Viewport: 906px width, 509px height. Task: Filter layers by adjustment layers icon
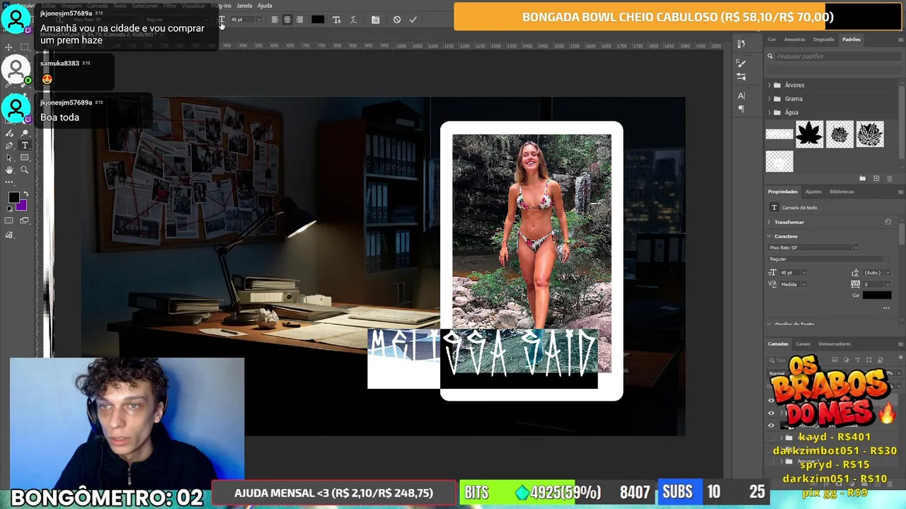click(x=846, y=360)
